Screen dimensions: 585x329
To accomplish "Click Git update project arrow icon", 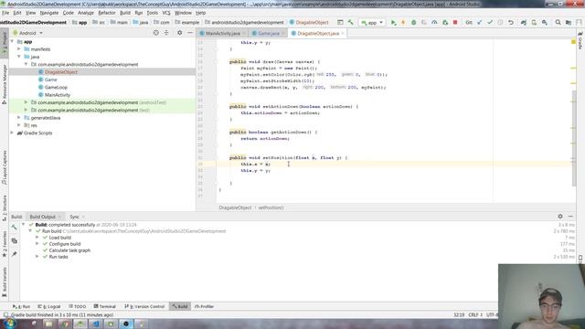I will coord(479,22).
